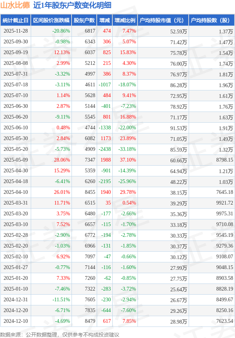Click the 数据来源 disclaimer footer text

[x=60, y=334]
